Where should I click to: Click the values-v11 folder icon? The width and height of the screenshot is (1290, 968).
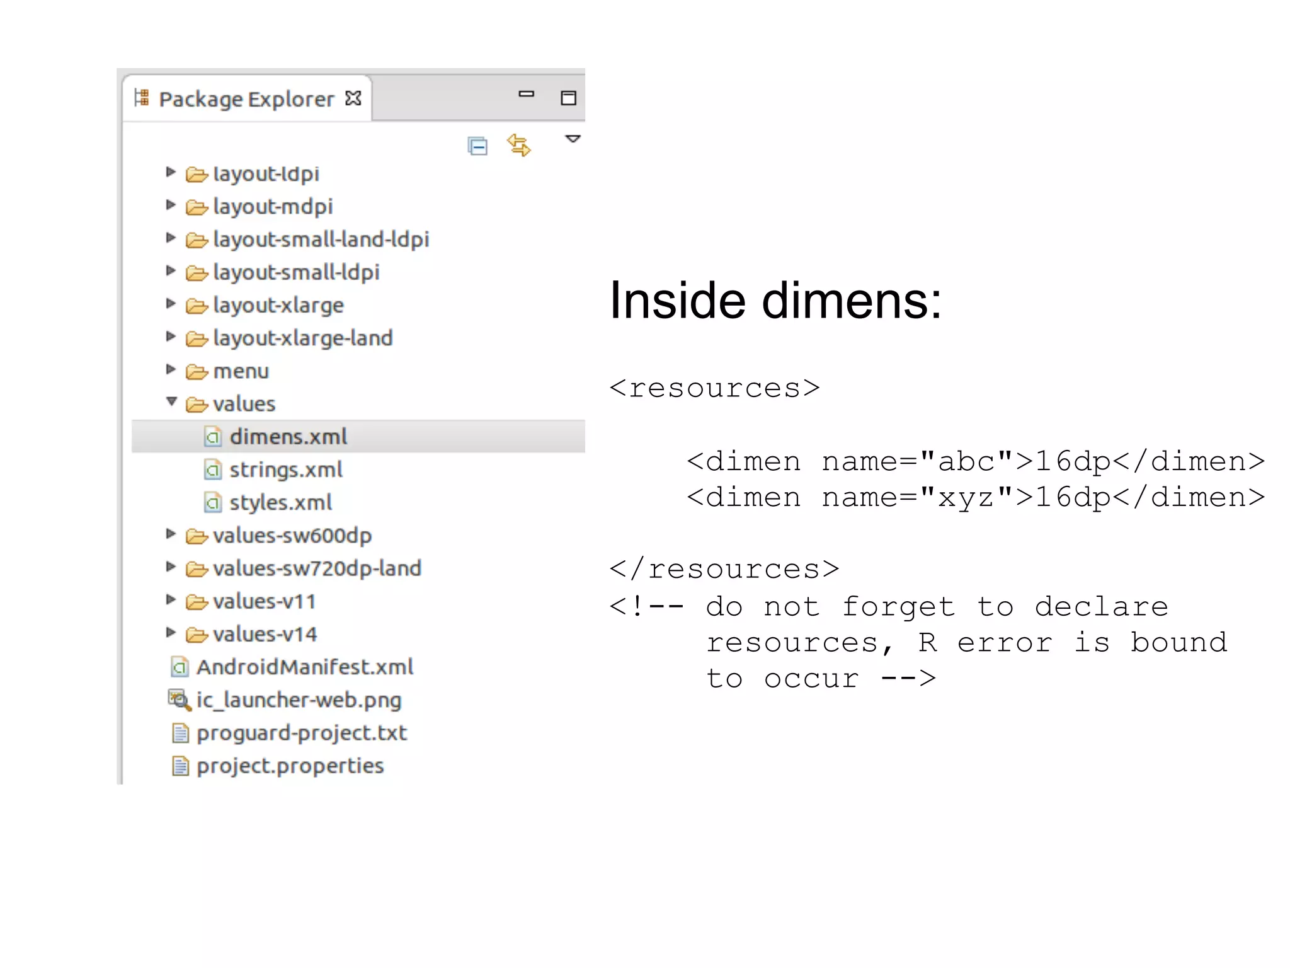click(x=197, y=602)
